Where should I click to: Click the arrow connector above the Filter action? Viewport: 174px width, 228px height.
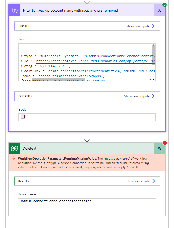pos(87,2)
